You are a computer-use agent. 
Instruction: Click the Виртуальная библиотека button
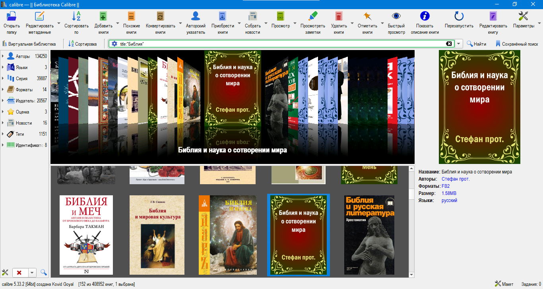click(29, 44)
